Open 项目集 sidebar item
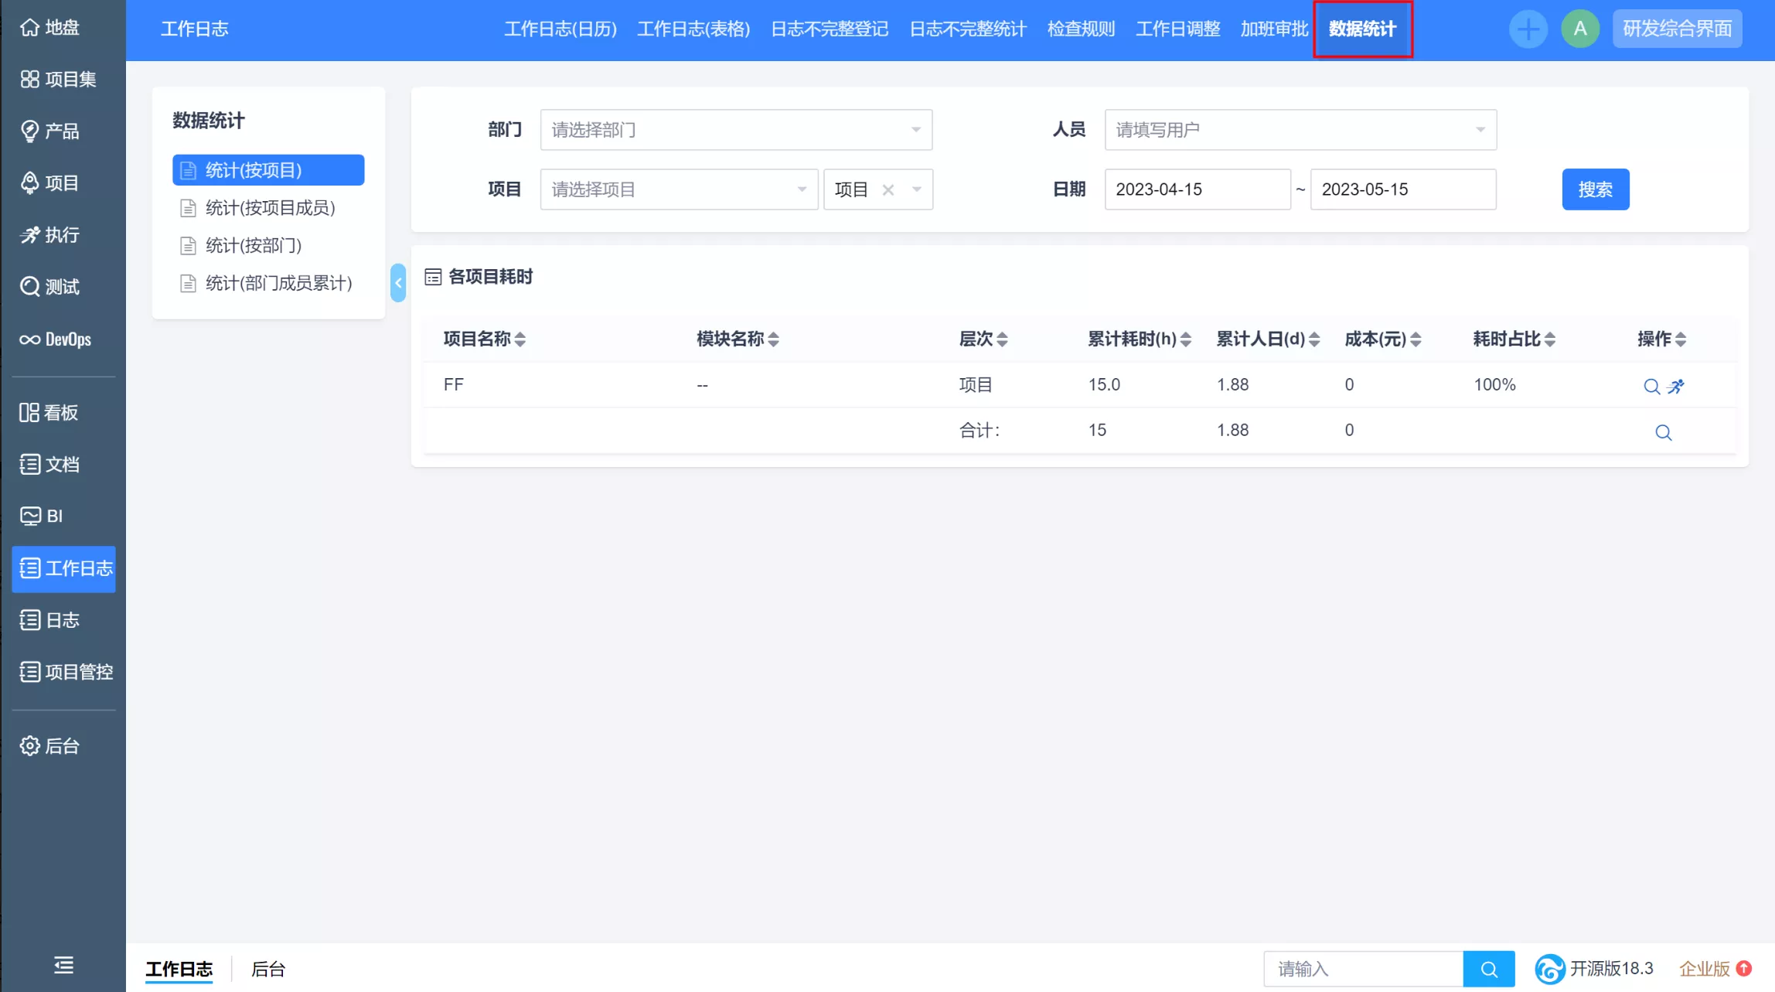Viewport: 1775px width, 992px height. point(59,79)
